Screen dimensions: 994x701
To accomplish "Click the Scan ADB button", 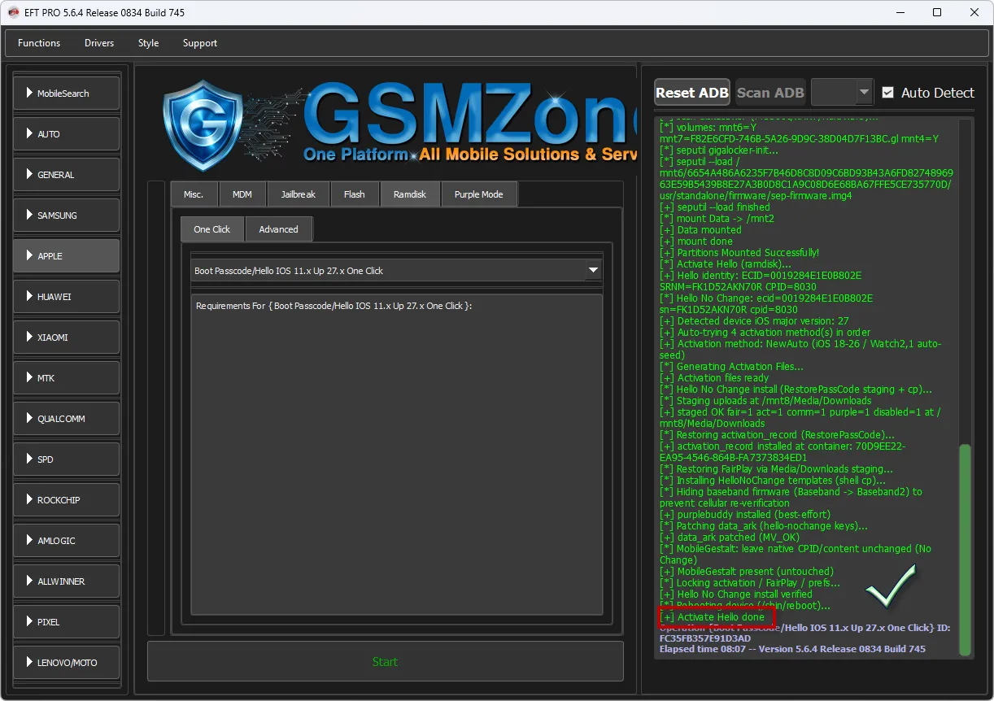I will pyautogui.click(x=770, y=93).
